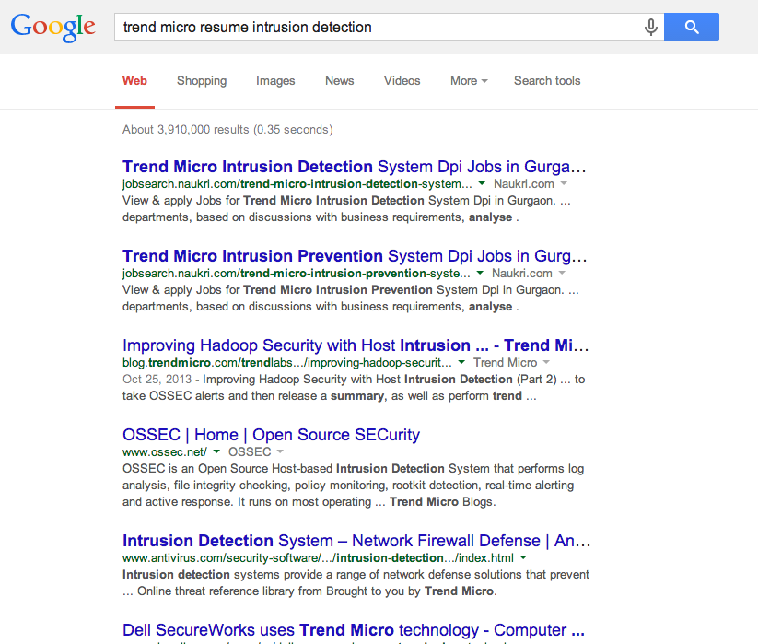Click the grey Trend Micro source label
This screenshot has height=644, width=758.
[505, 363]
